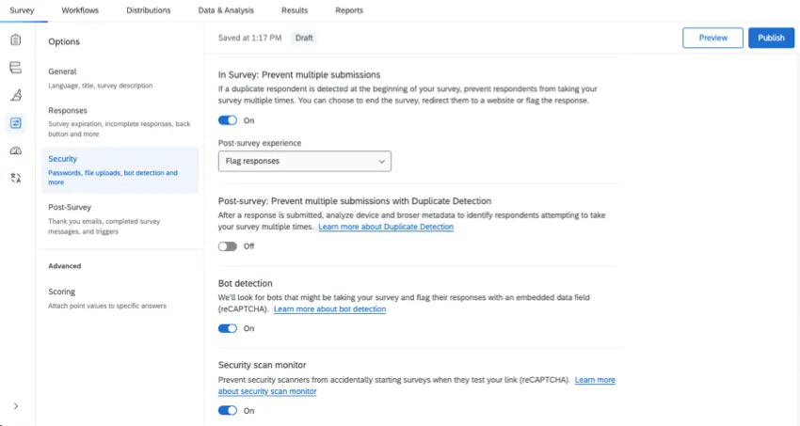The height and width of the screenshot is (426, 800).
Task: Open the Look and feel paintbrush icon
Action: (15, 95)
